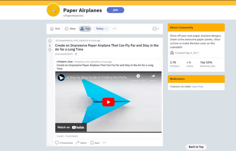The image size is (236, 151).
Task: Click the crosspost icon before Crossposted by
Action: coord(56,40)
